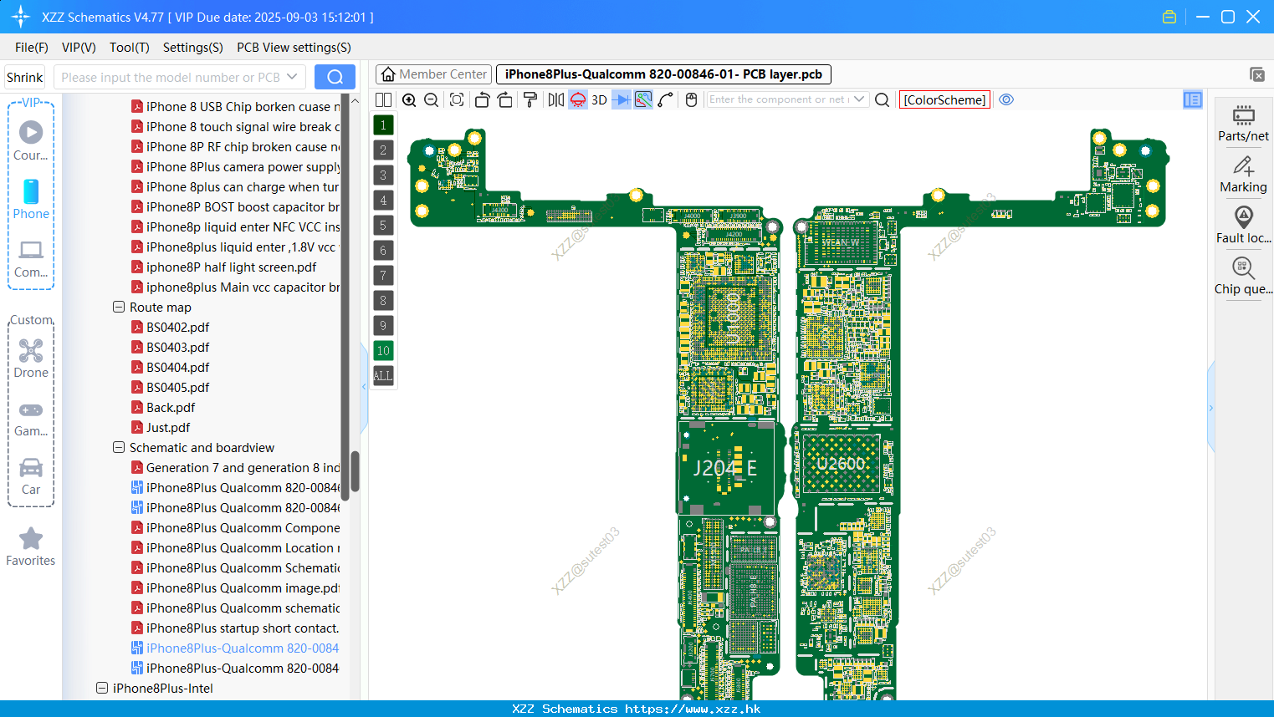Rotate the board clockwise
1274x717 pixels.
pyautogui.click(x=505, y=99)
